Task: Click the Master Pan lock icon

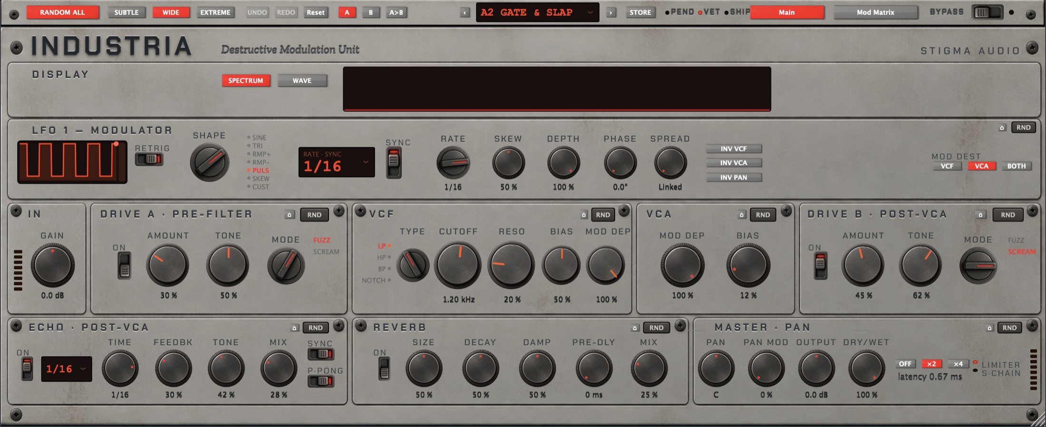Action: click(x=989, y=328)
